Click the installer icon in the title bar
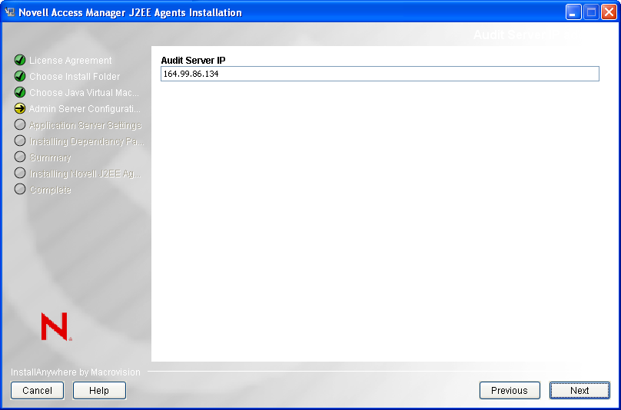 tap(10, 12)
